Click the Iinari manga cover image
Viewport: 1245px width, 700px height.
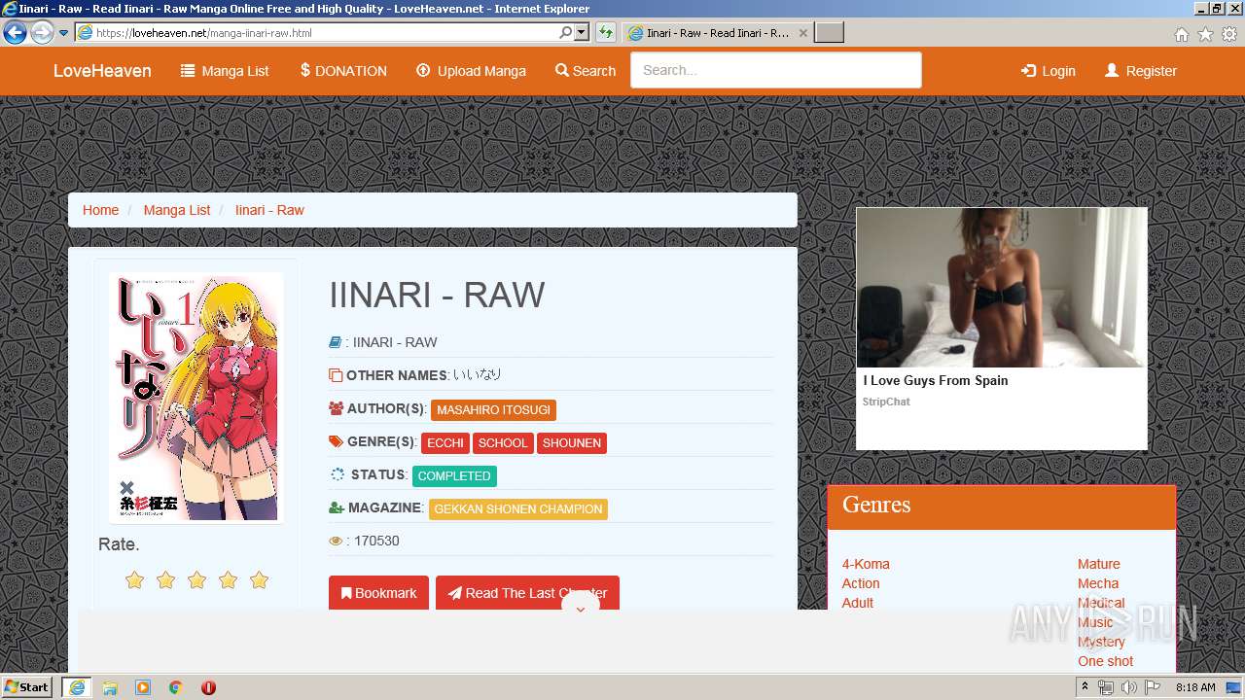[196, 396]
